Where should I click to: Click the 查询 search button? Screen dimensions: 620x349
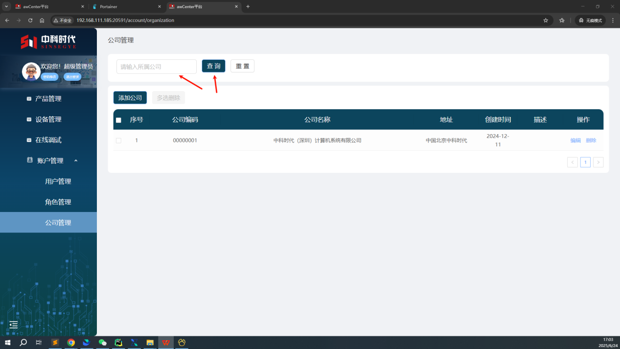[213, 66]
